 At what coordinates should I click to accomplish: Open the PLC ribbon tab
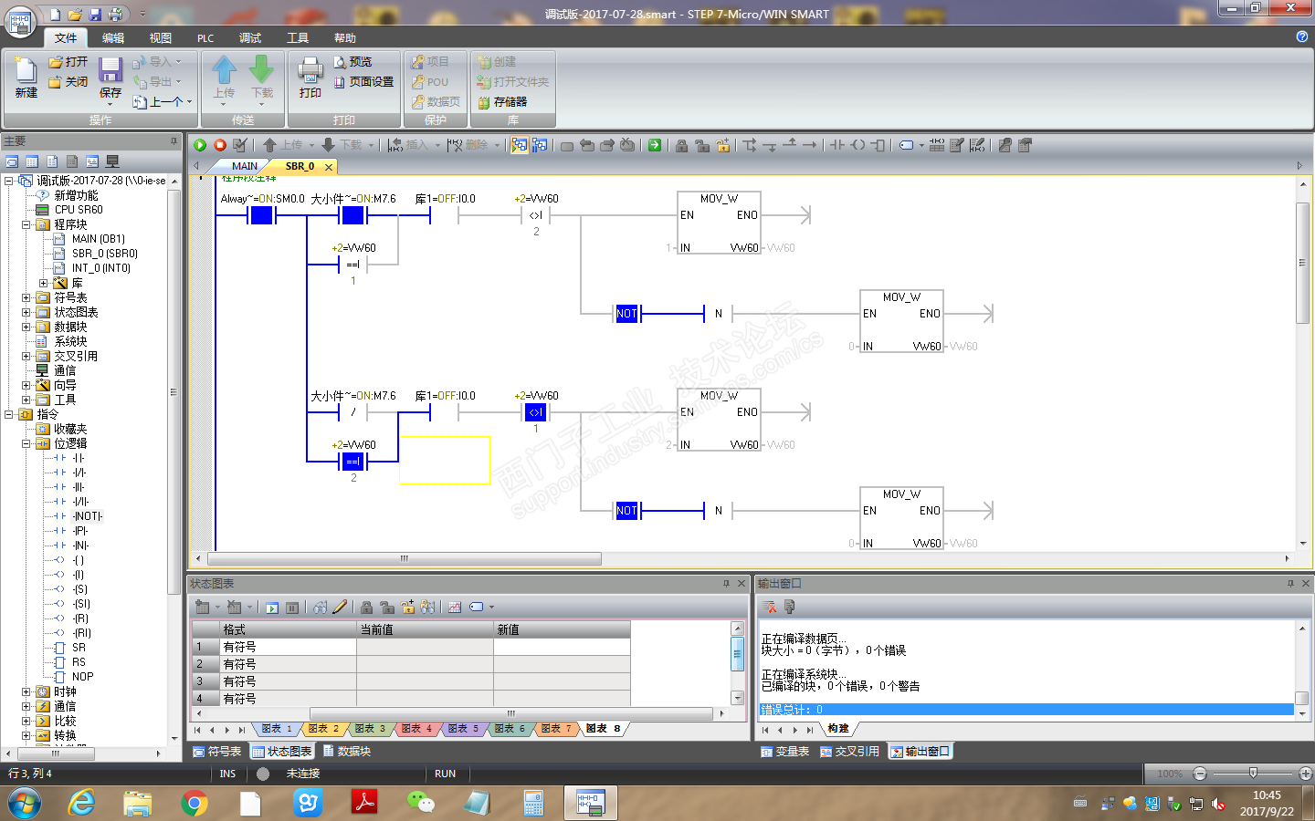205,38
